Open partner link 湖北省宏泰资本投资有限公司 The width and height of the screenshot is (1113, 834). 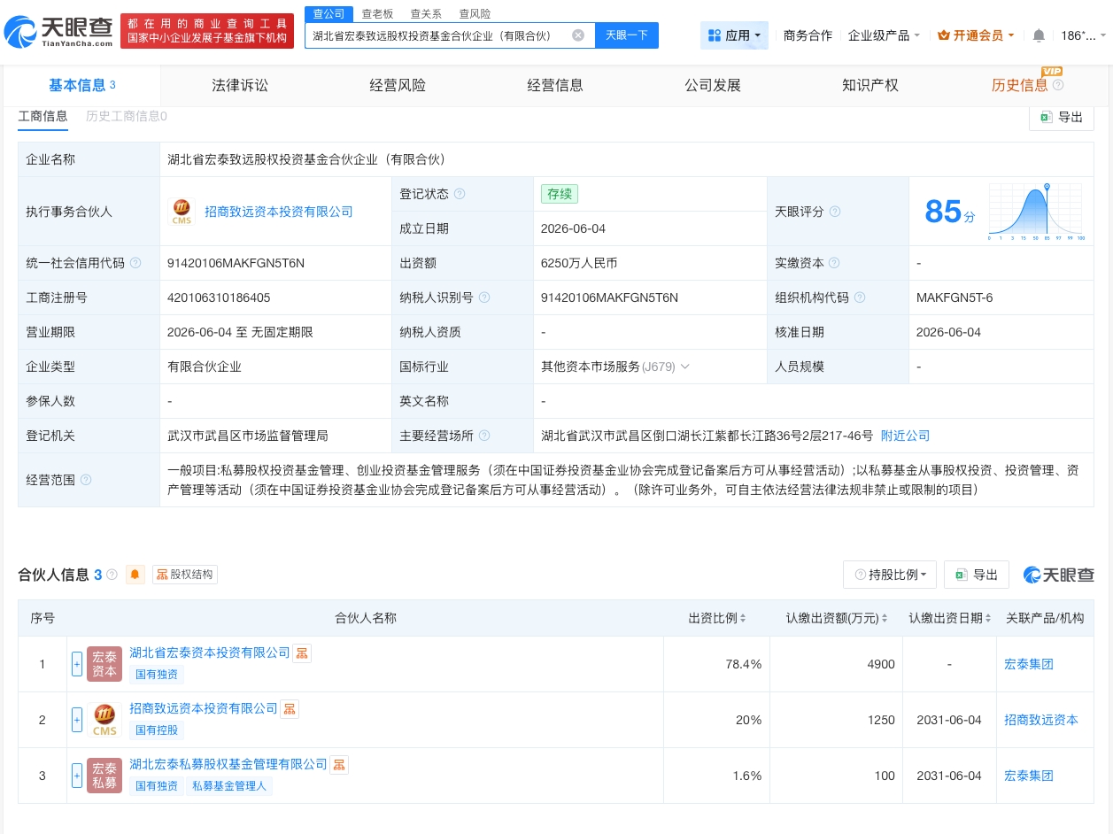[210, 653]
